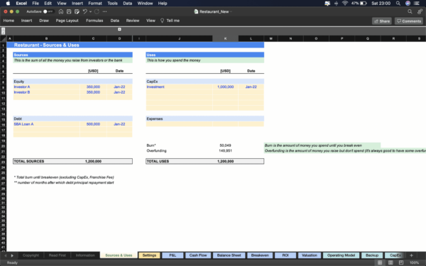This screenshot has width=426, height=266.
Task: Click the save-as edit icon
Action: click(77, 11)
